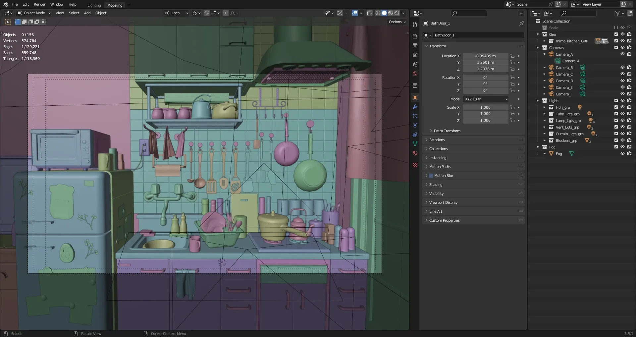Open the Modifiers properties tab

tap(415, 107)
